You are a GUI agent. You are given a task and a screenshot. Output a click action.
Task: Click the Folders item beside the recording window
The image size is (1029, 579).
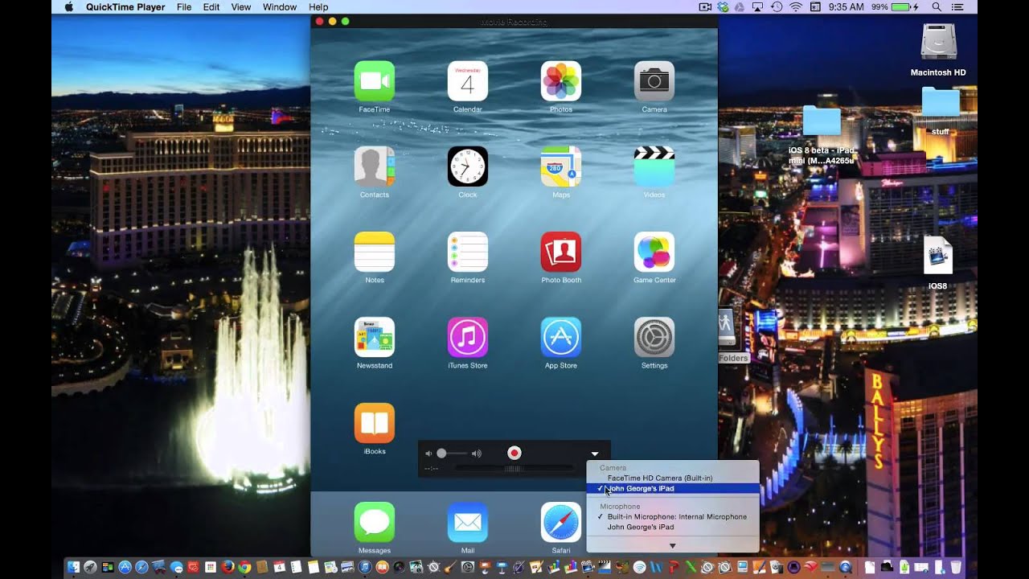[732, 358]
